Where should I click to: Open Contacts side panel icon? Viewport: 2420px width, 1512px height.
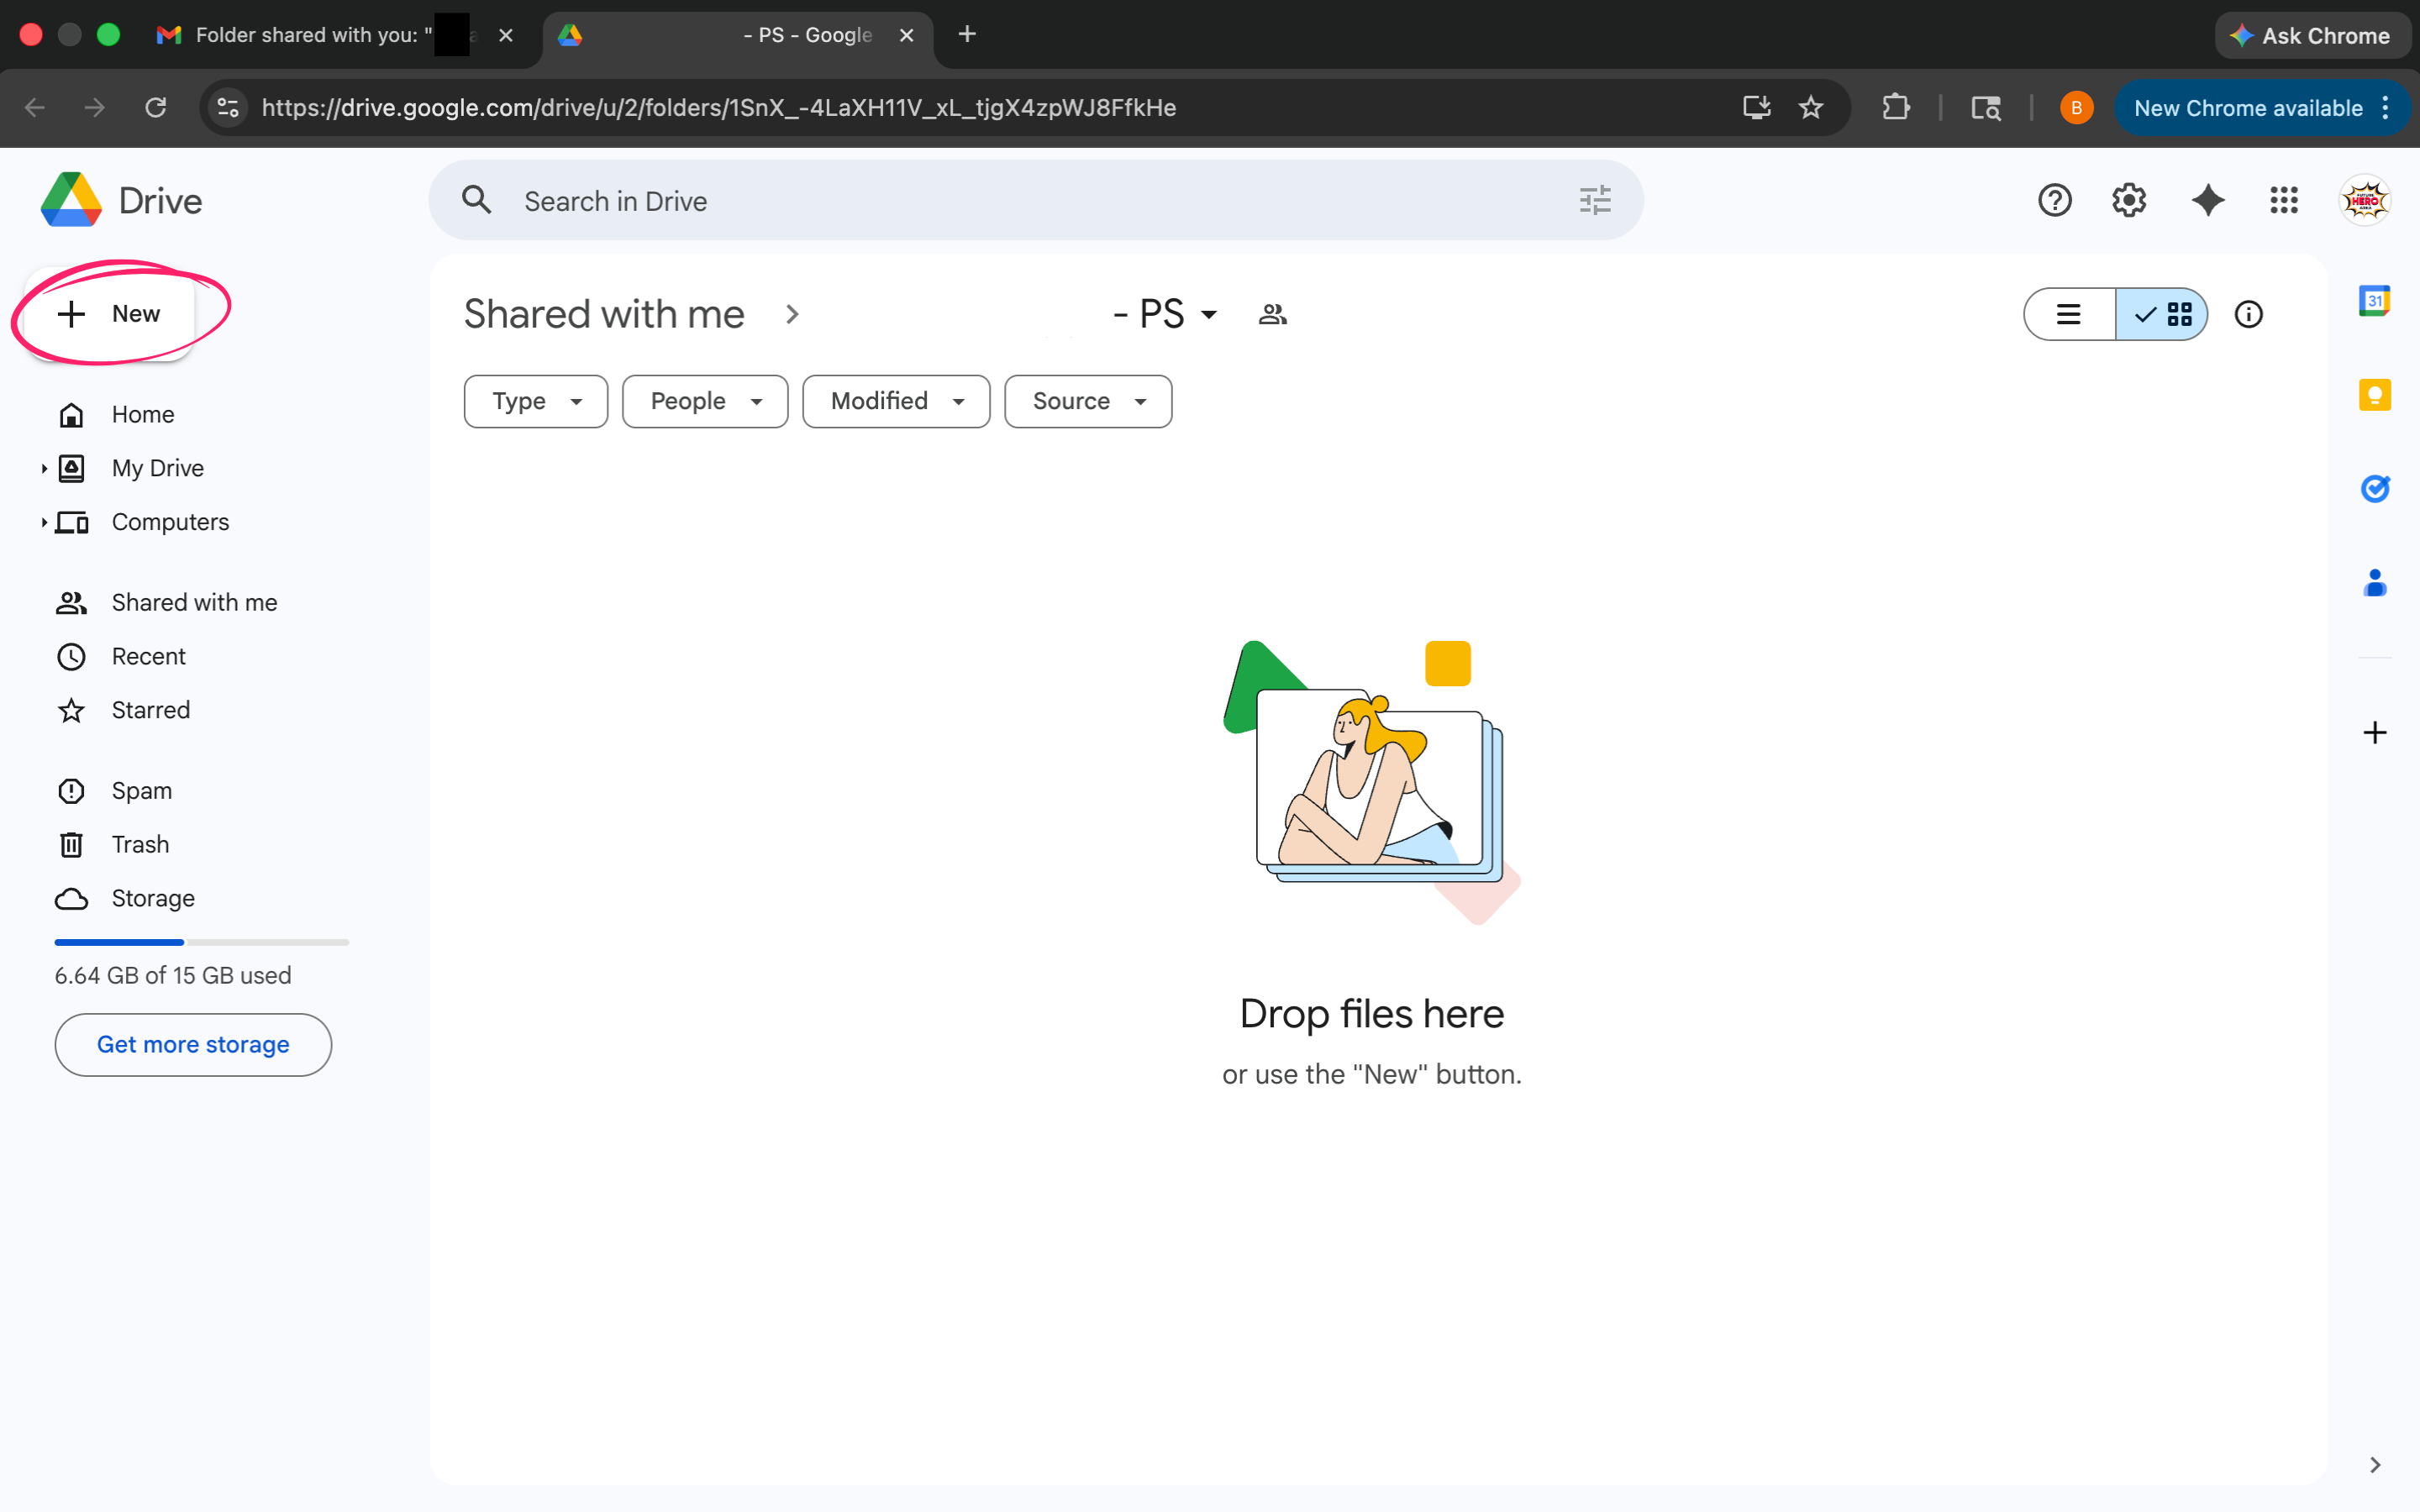pyautogui.click(x=2374, y=583)
